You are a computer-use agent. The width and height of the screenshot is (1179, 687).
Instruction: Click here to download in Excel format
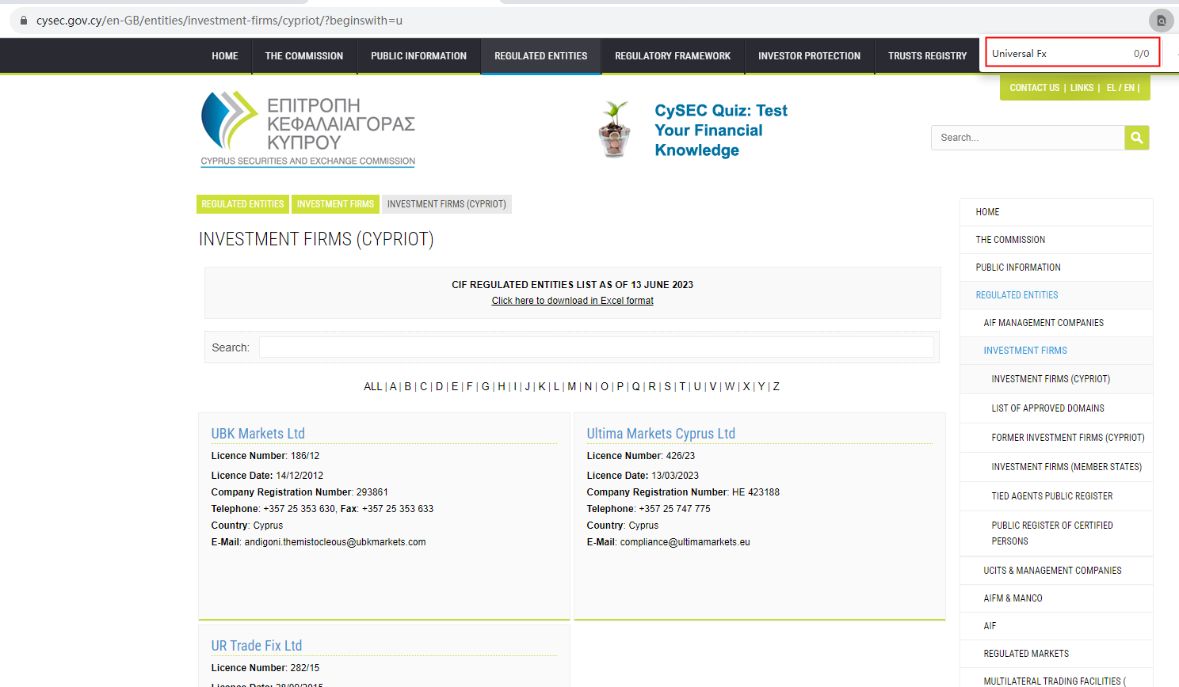572,301
